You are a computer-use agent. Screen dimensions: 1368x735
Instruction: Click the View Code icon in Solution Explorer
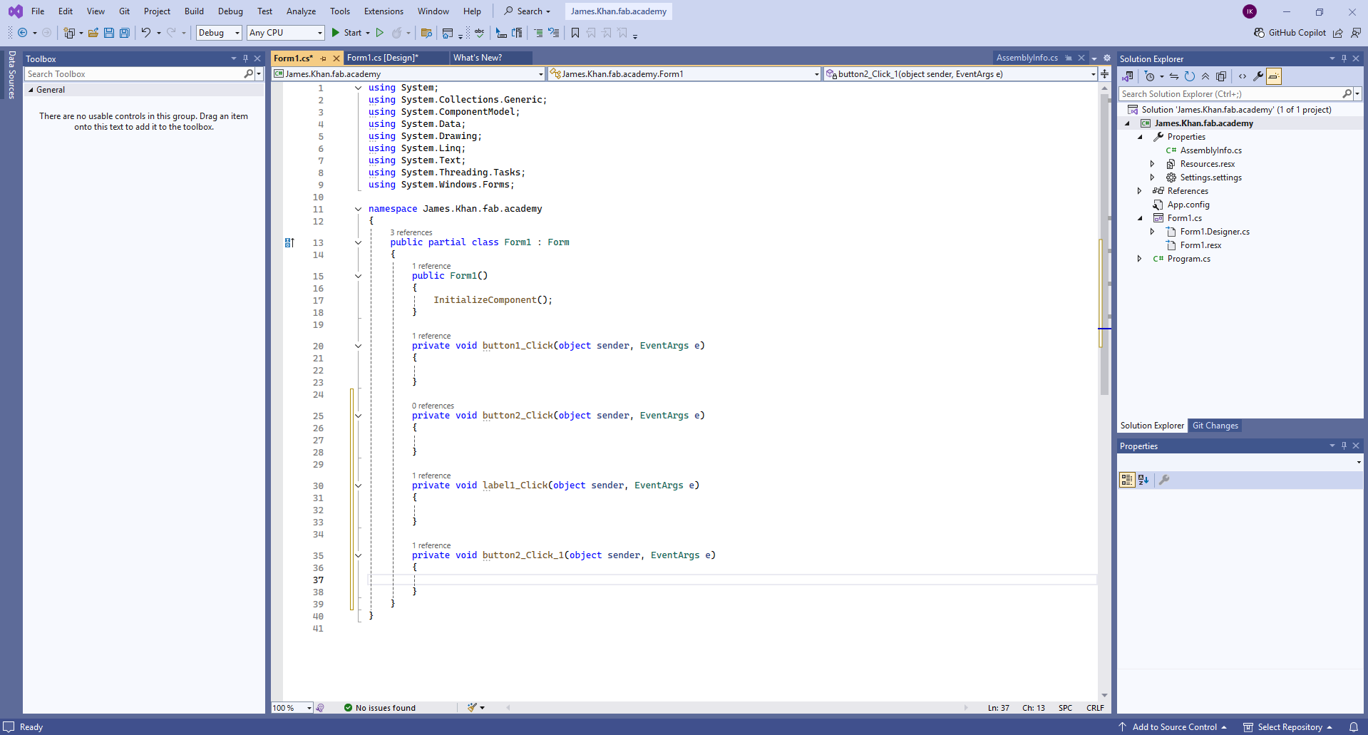(x=1243, y=76)
